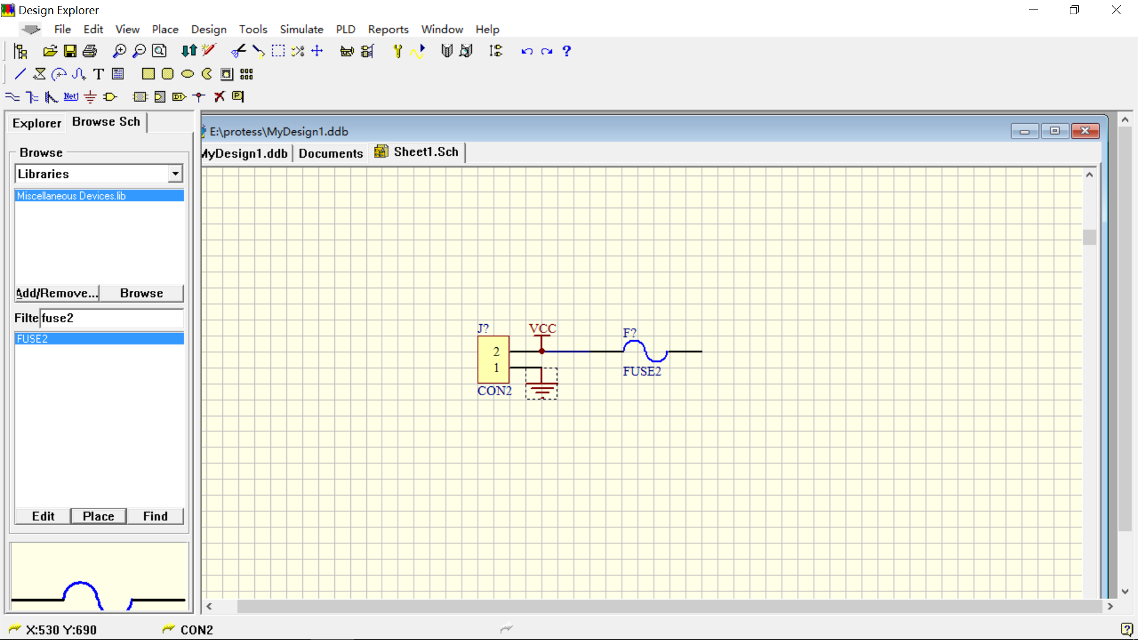Open the Design menu
This screenshot has height=640, width=1138.
(x=208, y=29)
